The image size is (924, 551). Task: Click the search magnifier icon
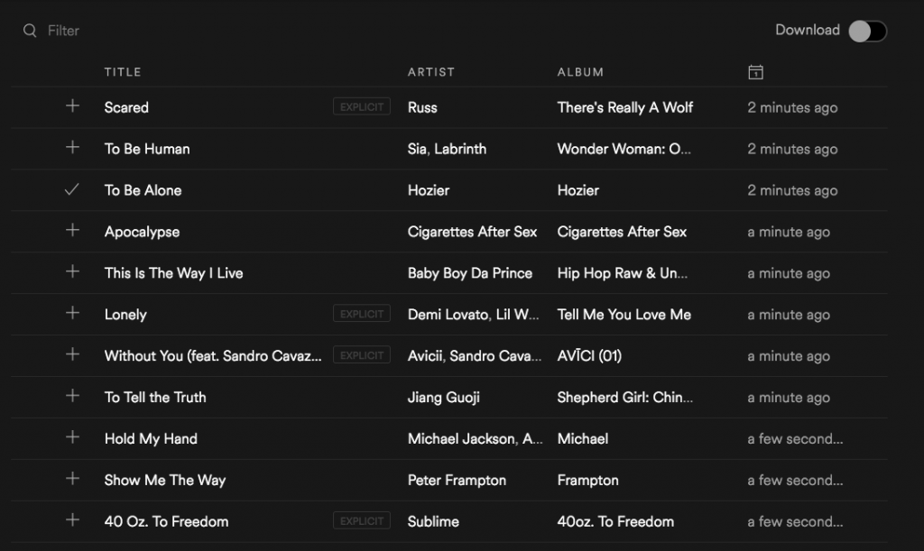pos(30,31)
